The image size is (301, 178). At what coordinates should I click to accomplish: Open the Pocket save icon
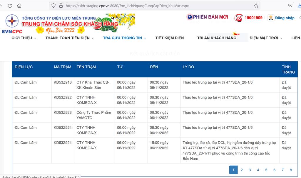pos(290,6)
